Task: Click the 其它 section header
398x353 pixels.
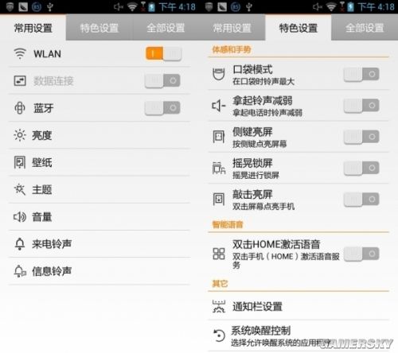Action: pyautogui.click(x=220, y=284)
